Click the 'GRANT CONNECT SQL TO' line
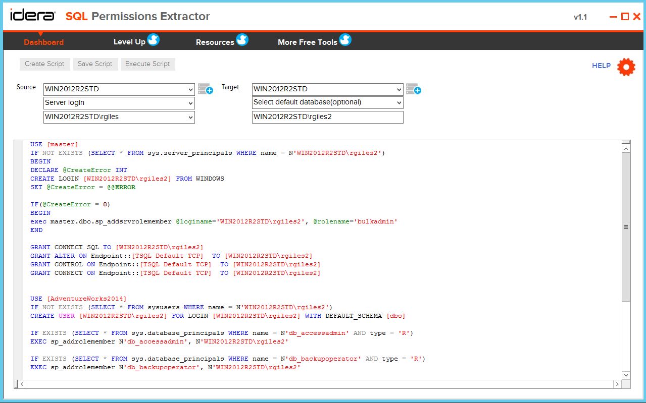The height and width of the screenshot is (403, 646). pos(117,247)
